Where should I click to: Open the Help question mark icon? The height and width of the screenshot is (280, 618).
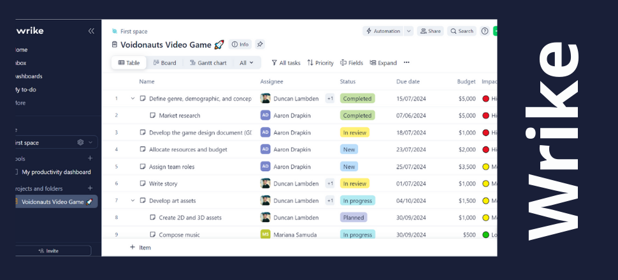pos(484,31)
